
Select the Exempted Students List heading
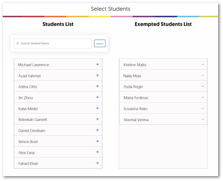[x=163, y=24]
